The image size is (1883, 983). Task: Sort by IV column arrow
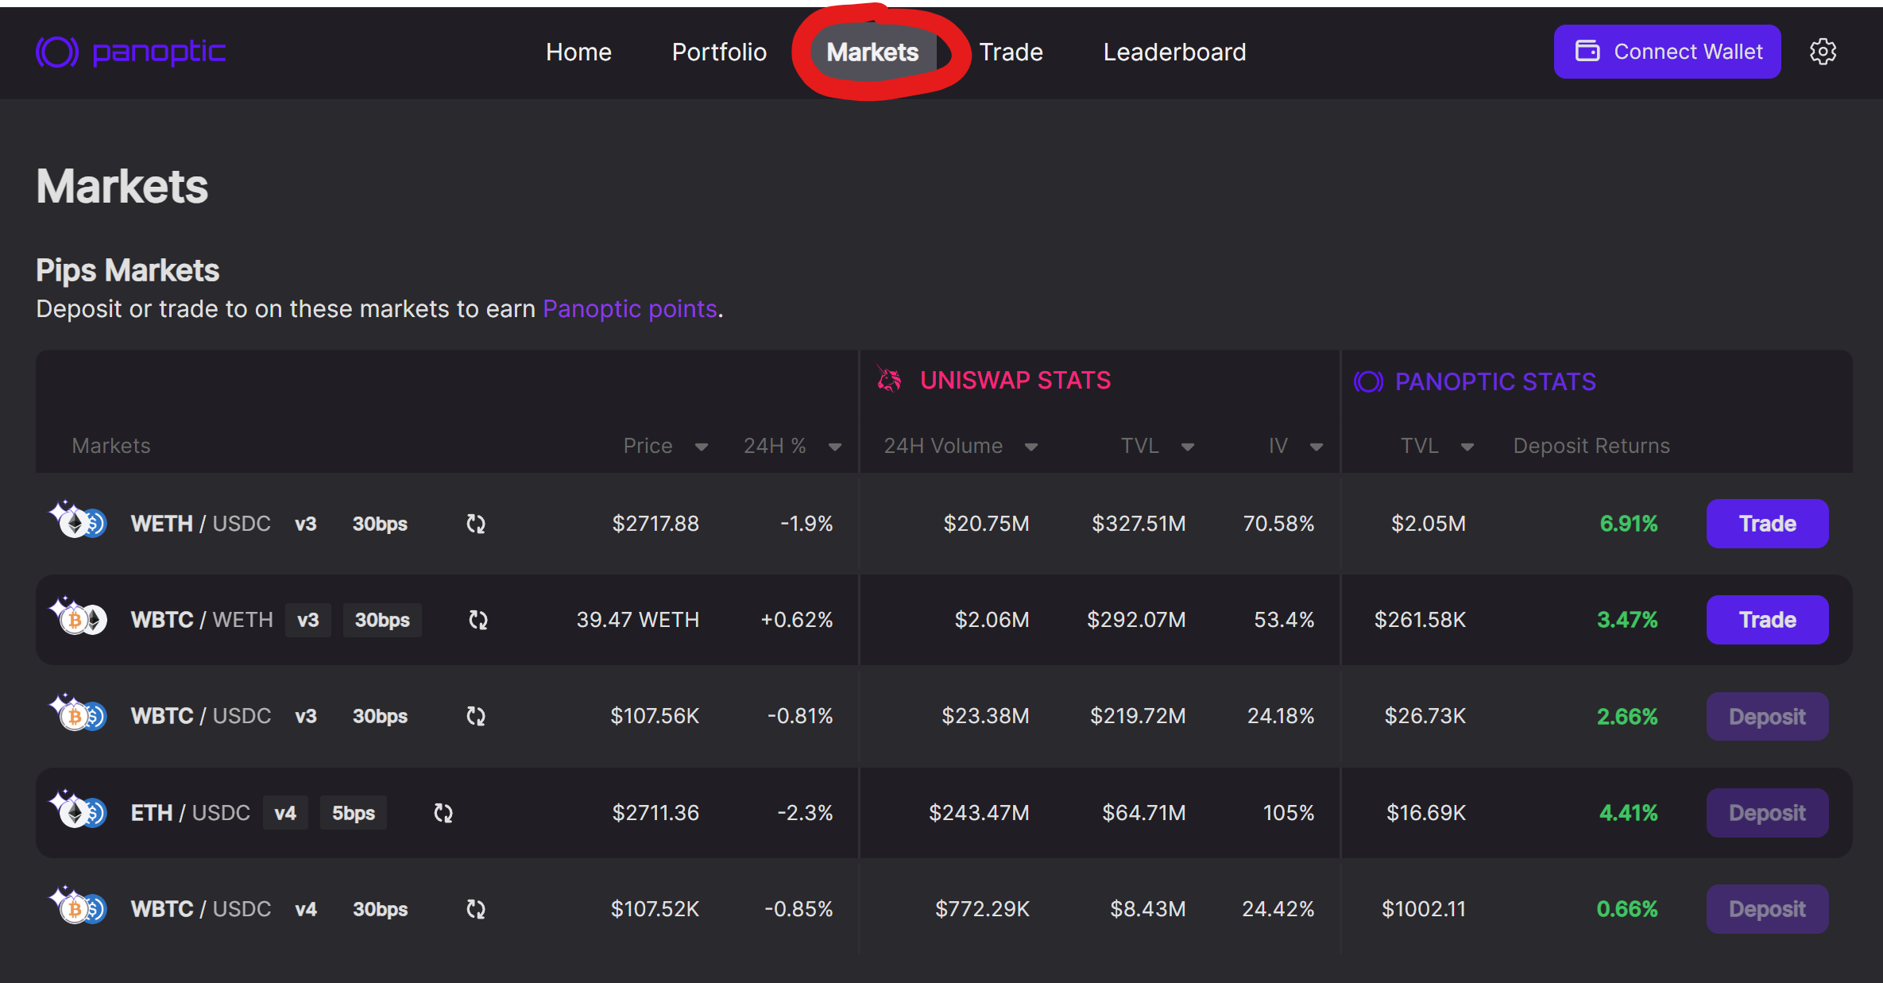pos(1317,447)
